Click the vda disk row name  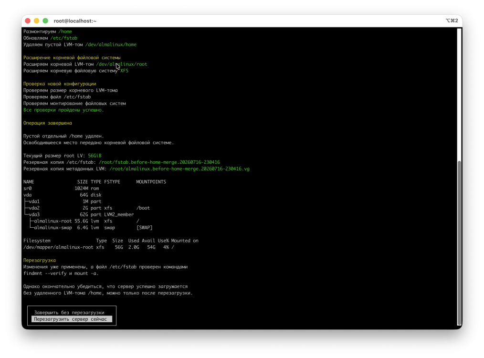pos(28,195)
